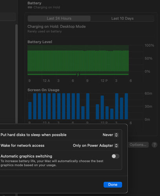Screen dimensions: 160x196
Task: Click the sidebar search field
Action: [8, 17]
